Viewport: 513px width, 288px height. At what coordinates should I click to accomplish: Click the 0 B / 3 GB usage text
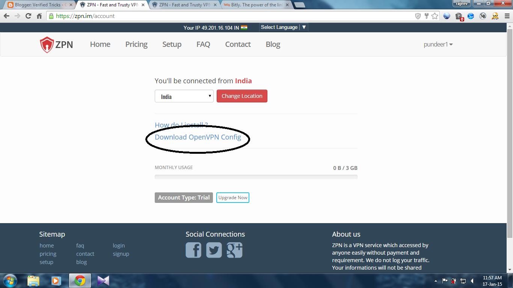click(x=345, y=168)
